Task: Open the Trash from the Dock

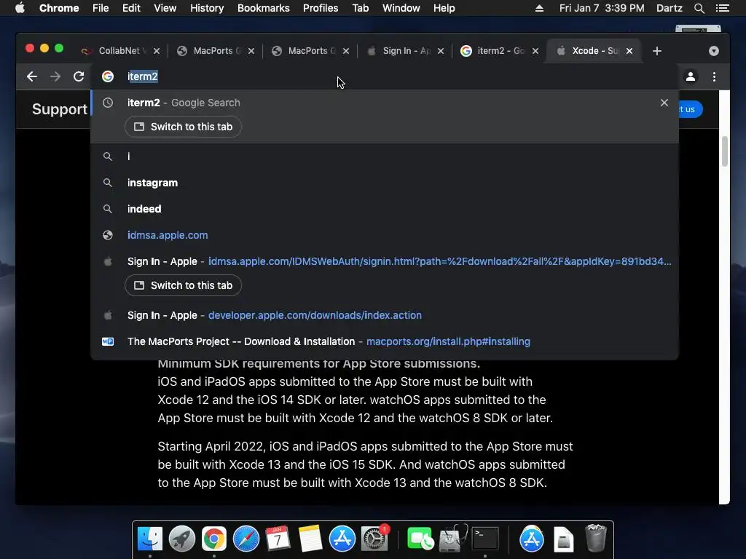Action: pyautogui.click(x=595, y=538)
